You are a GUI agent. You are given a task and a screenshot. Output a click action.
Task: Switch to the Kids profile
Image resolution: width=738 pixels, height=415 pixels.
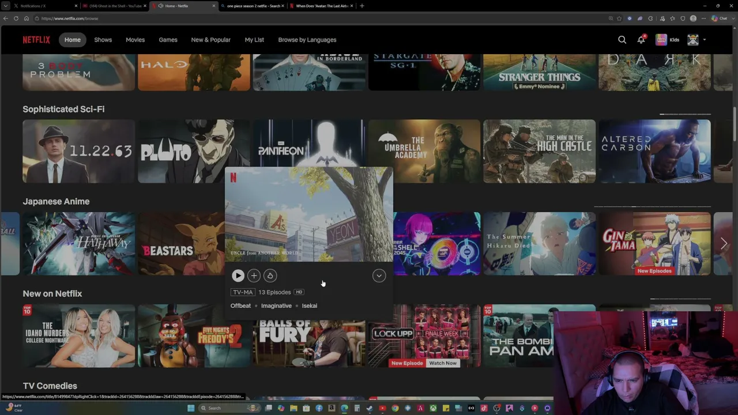point(668,40)
